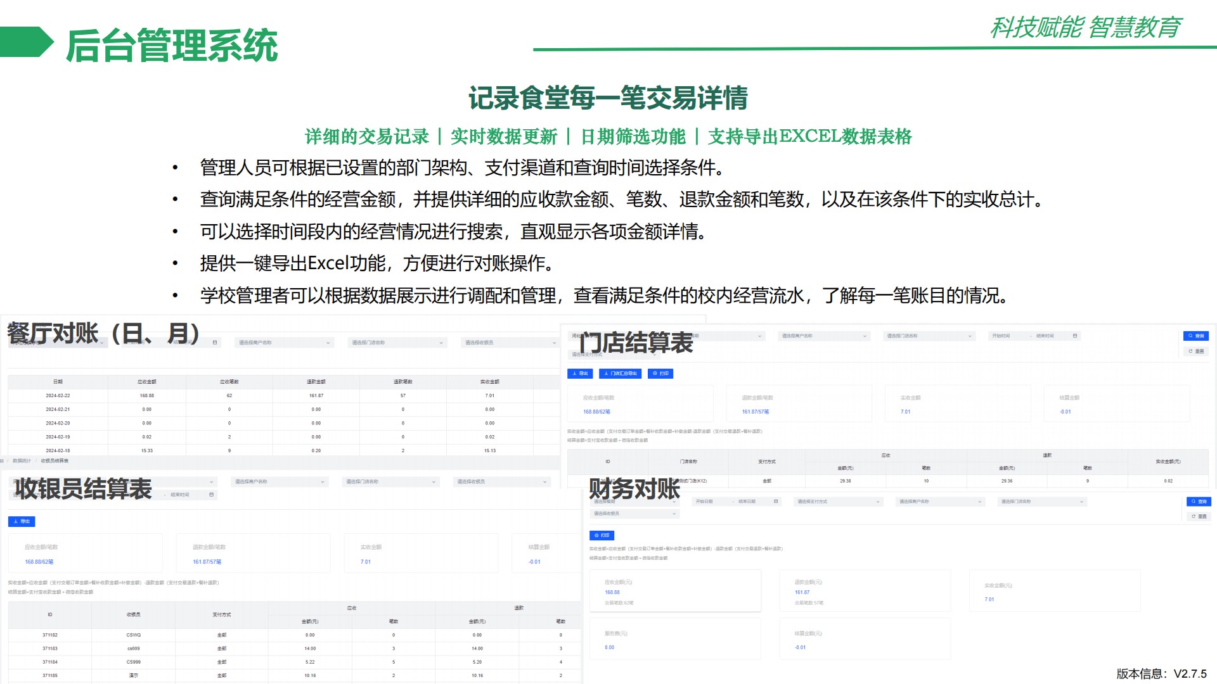The width and height of the screenshot is (1217, 684).
Task: Open calendar icon in 门店结算表 date range
Action: pos(1074,336)
